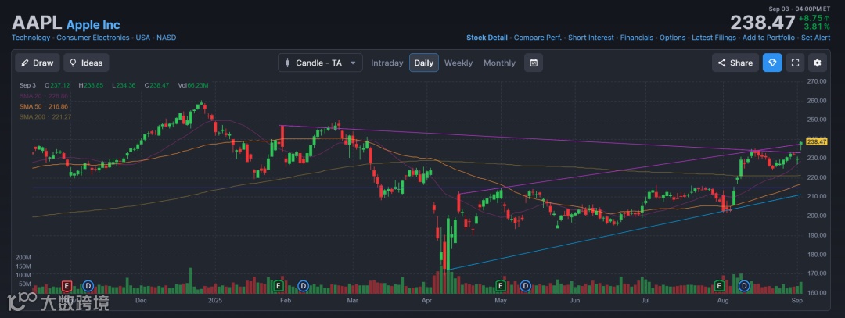Click the 200M volume axis label
The height and width of the screenshot is (318, 845).
click(23, 258)
